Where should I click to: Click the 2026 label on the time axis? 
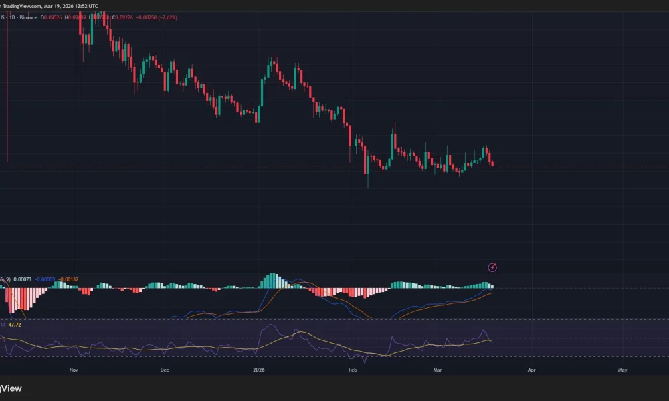click(258, 369)
